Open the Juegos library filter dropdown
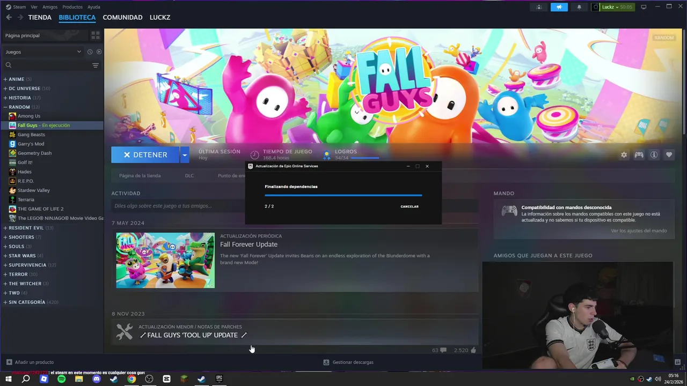The image size is (687, 386). pos(43,52)
